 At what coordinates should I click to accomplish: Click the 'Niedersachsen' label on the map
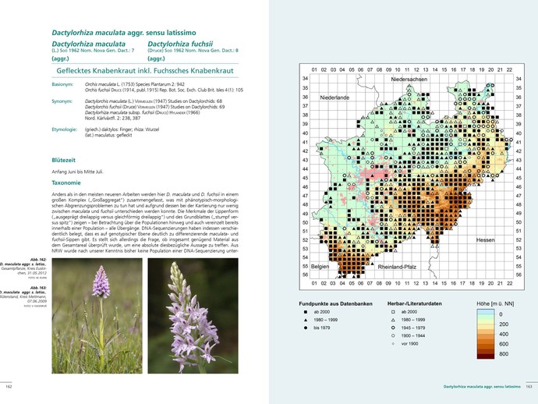(409, 80)
